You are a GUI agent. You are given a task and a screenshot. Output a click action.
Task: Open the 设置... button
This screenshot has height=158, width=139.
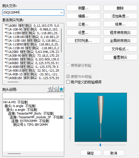pos(83,33)
